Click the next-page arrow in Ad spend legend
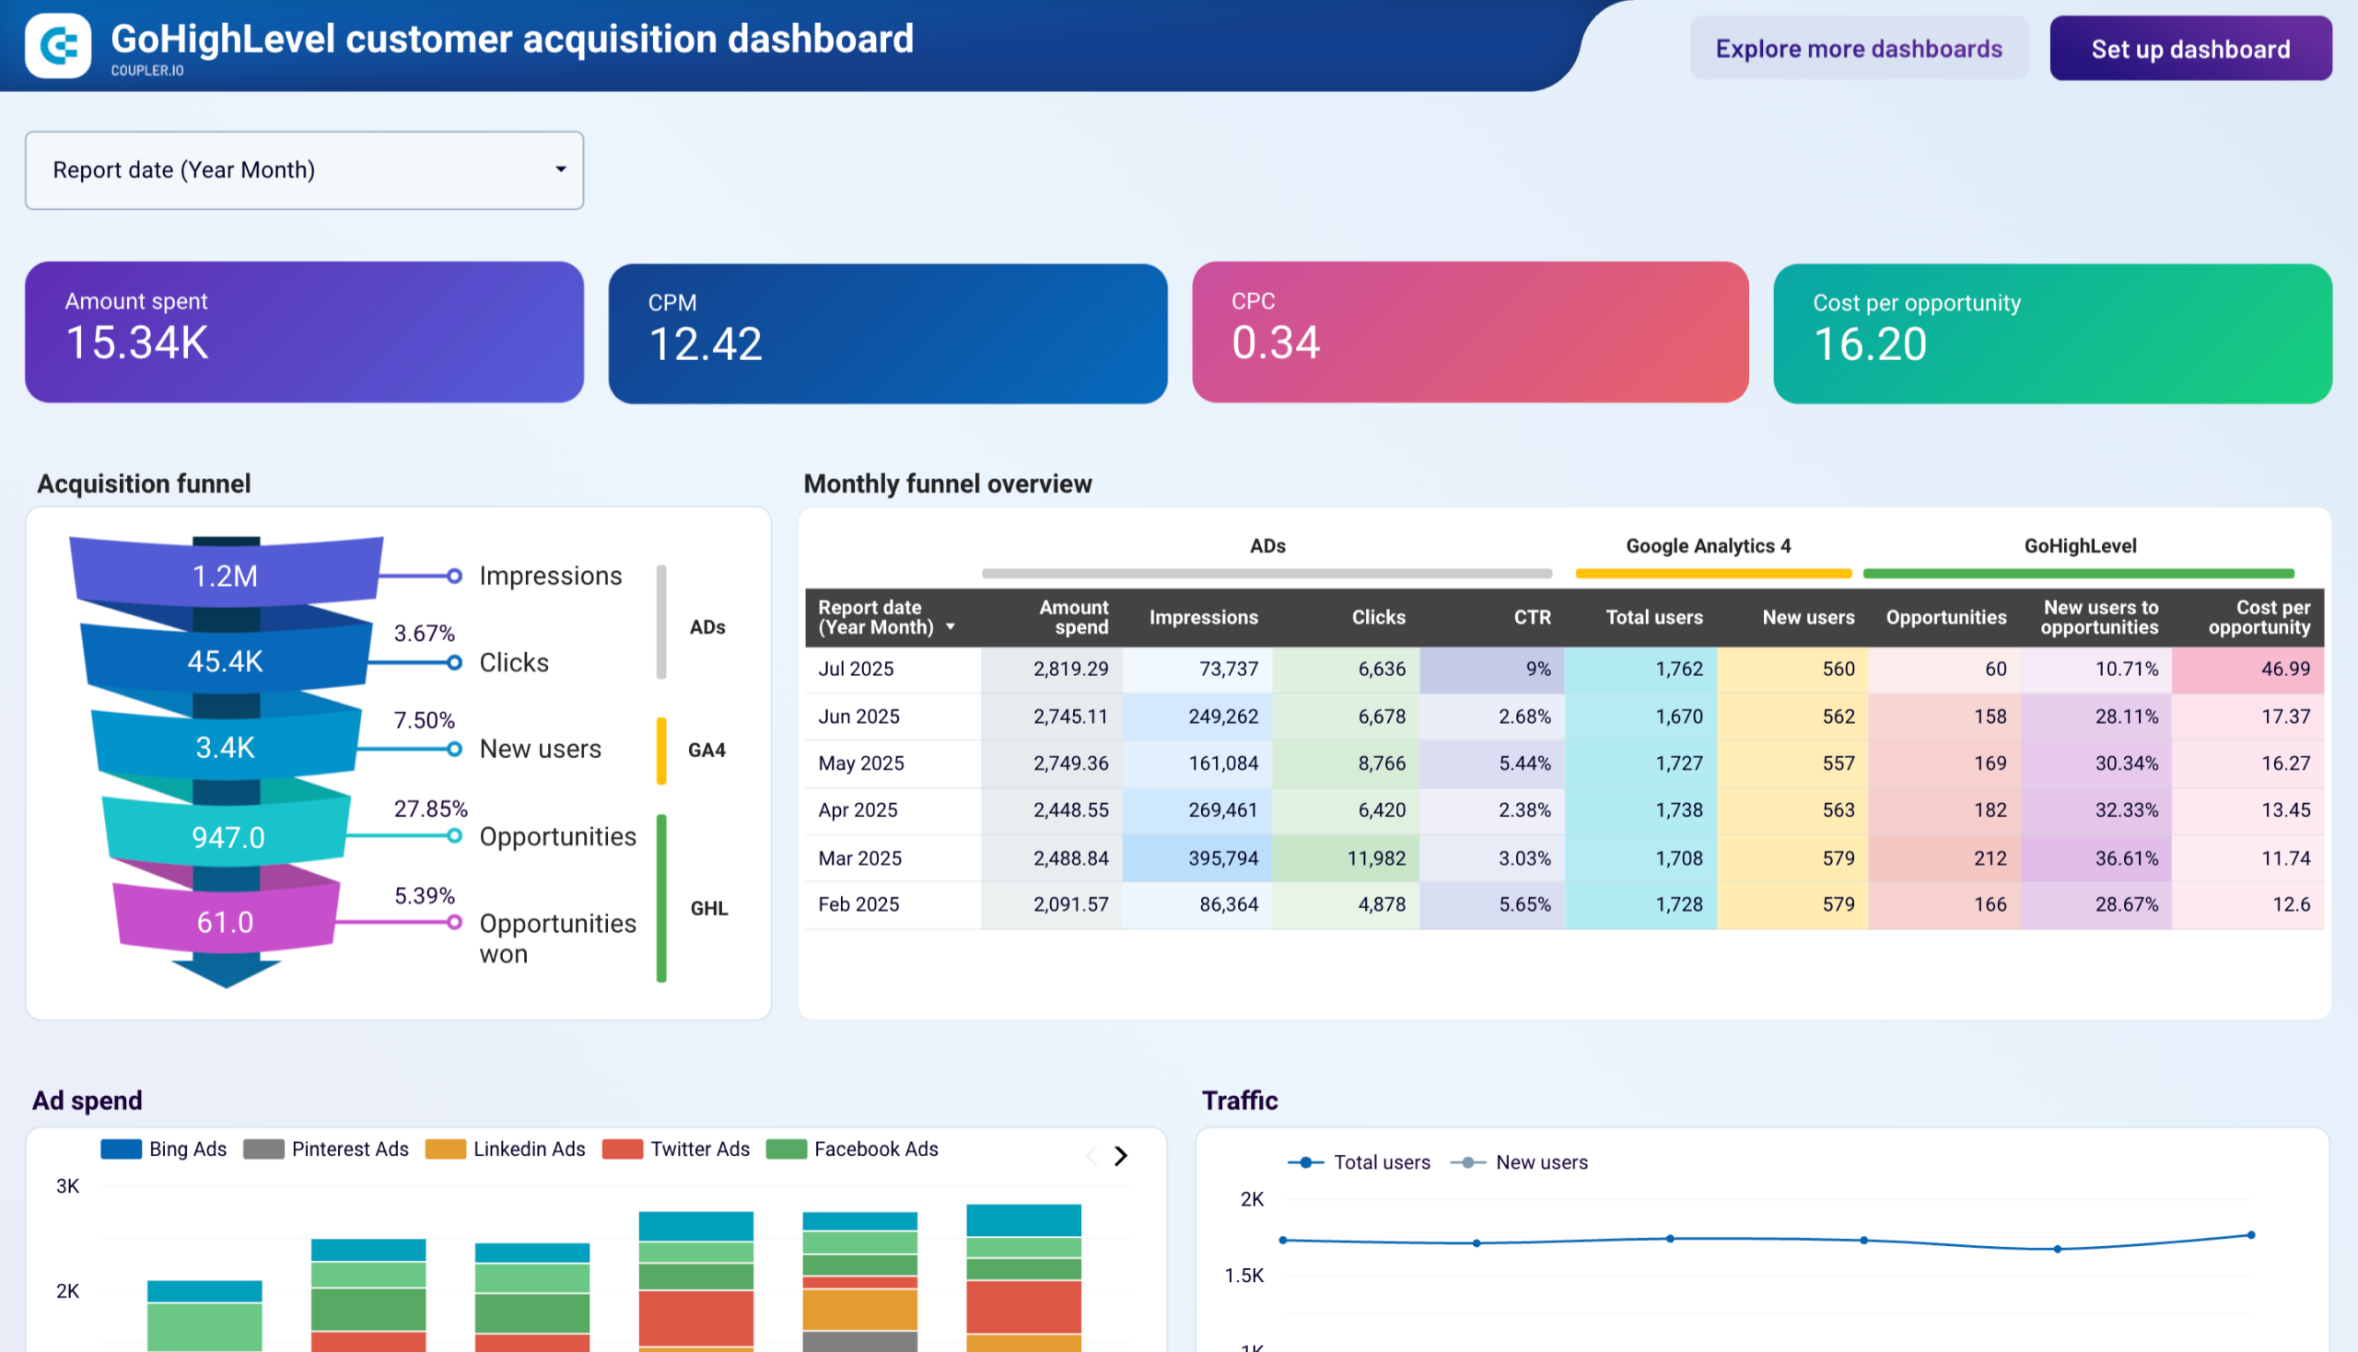Screen dimensions: 2358x1352 (x=1121, y=1157)
